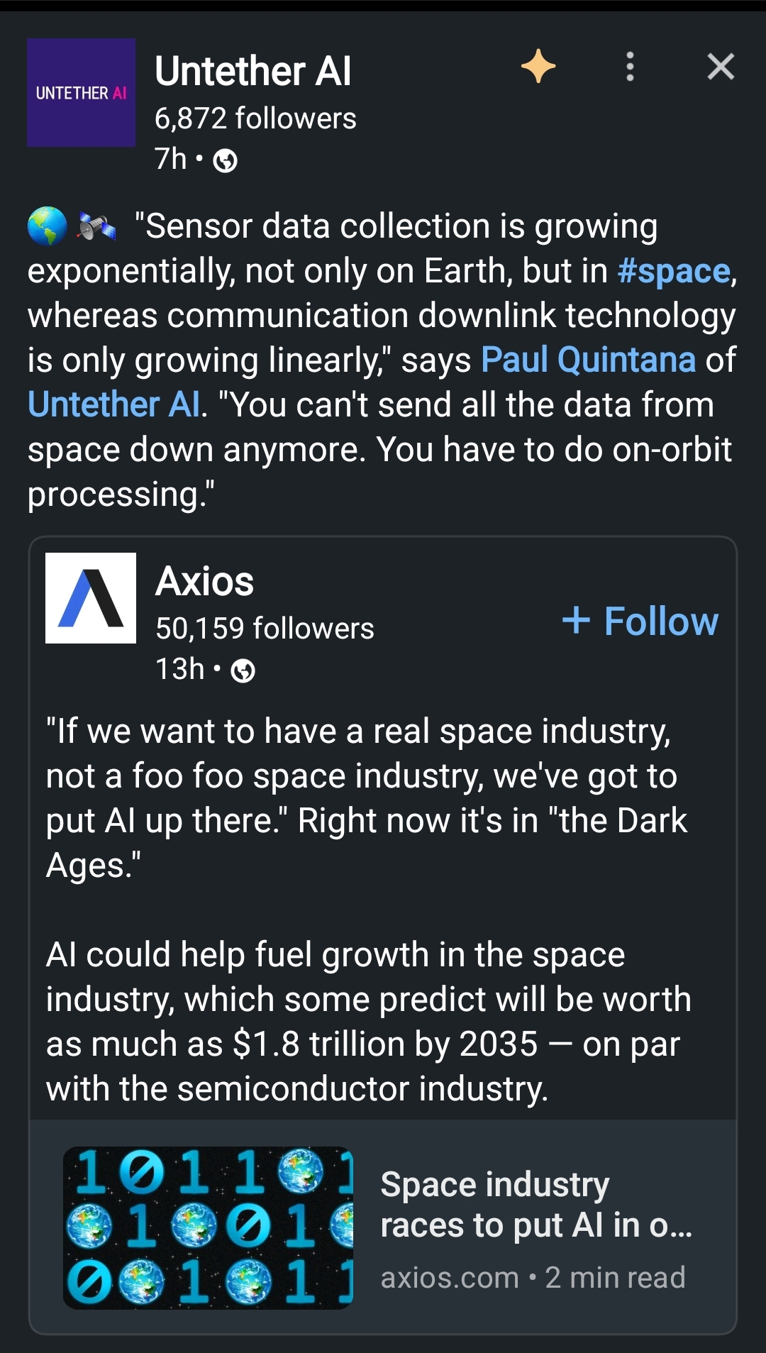Open the binary Earth article thumbnail

[208, 1227]
